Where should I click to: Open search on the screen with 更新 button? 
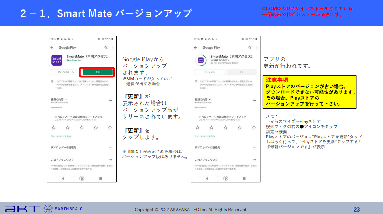pos(106,48)
